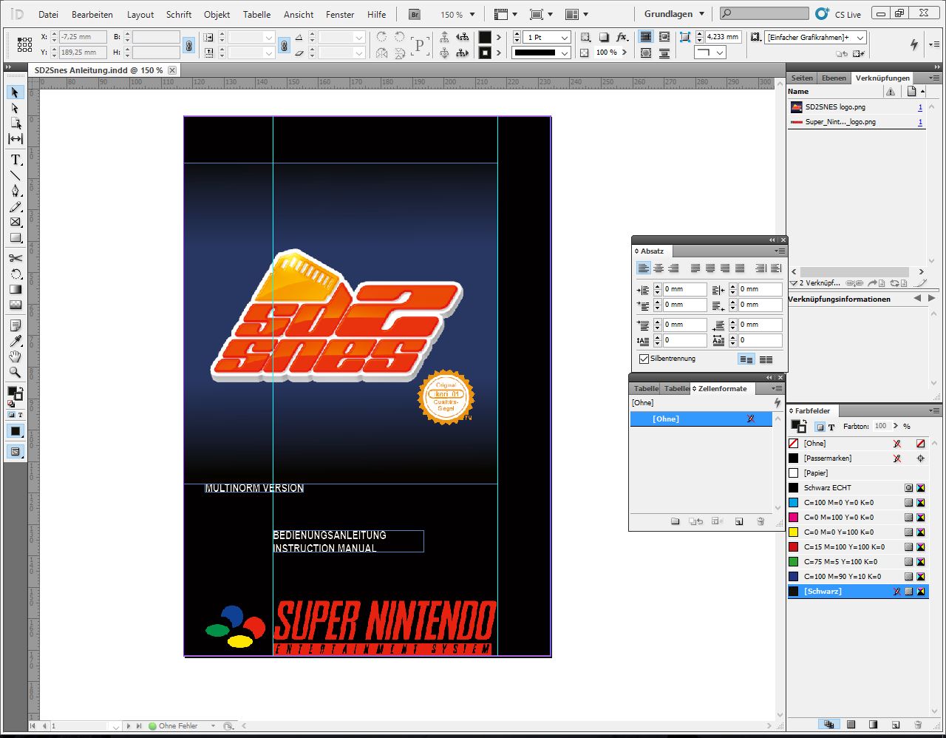Select the Direct Selection (white arrow) tool
This screenshot has height=738, width=946.
[x=15, y=108]
